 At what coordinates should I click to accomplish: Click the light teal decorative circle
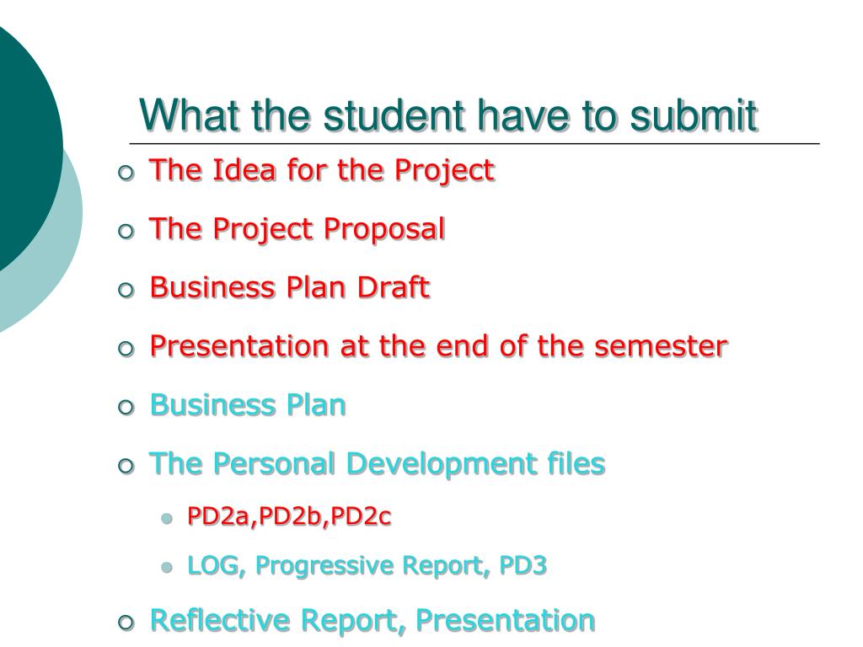[x=61, y=264]
